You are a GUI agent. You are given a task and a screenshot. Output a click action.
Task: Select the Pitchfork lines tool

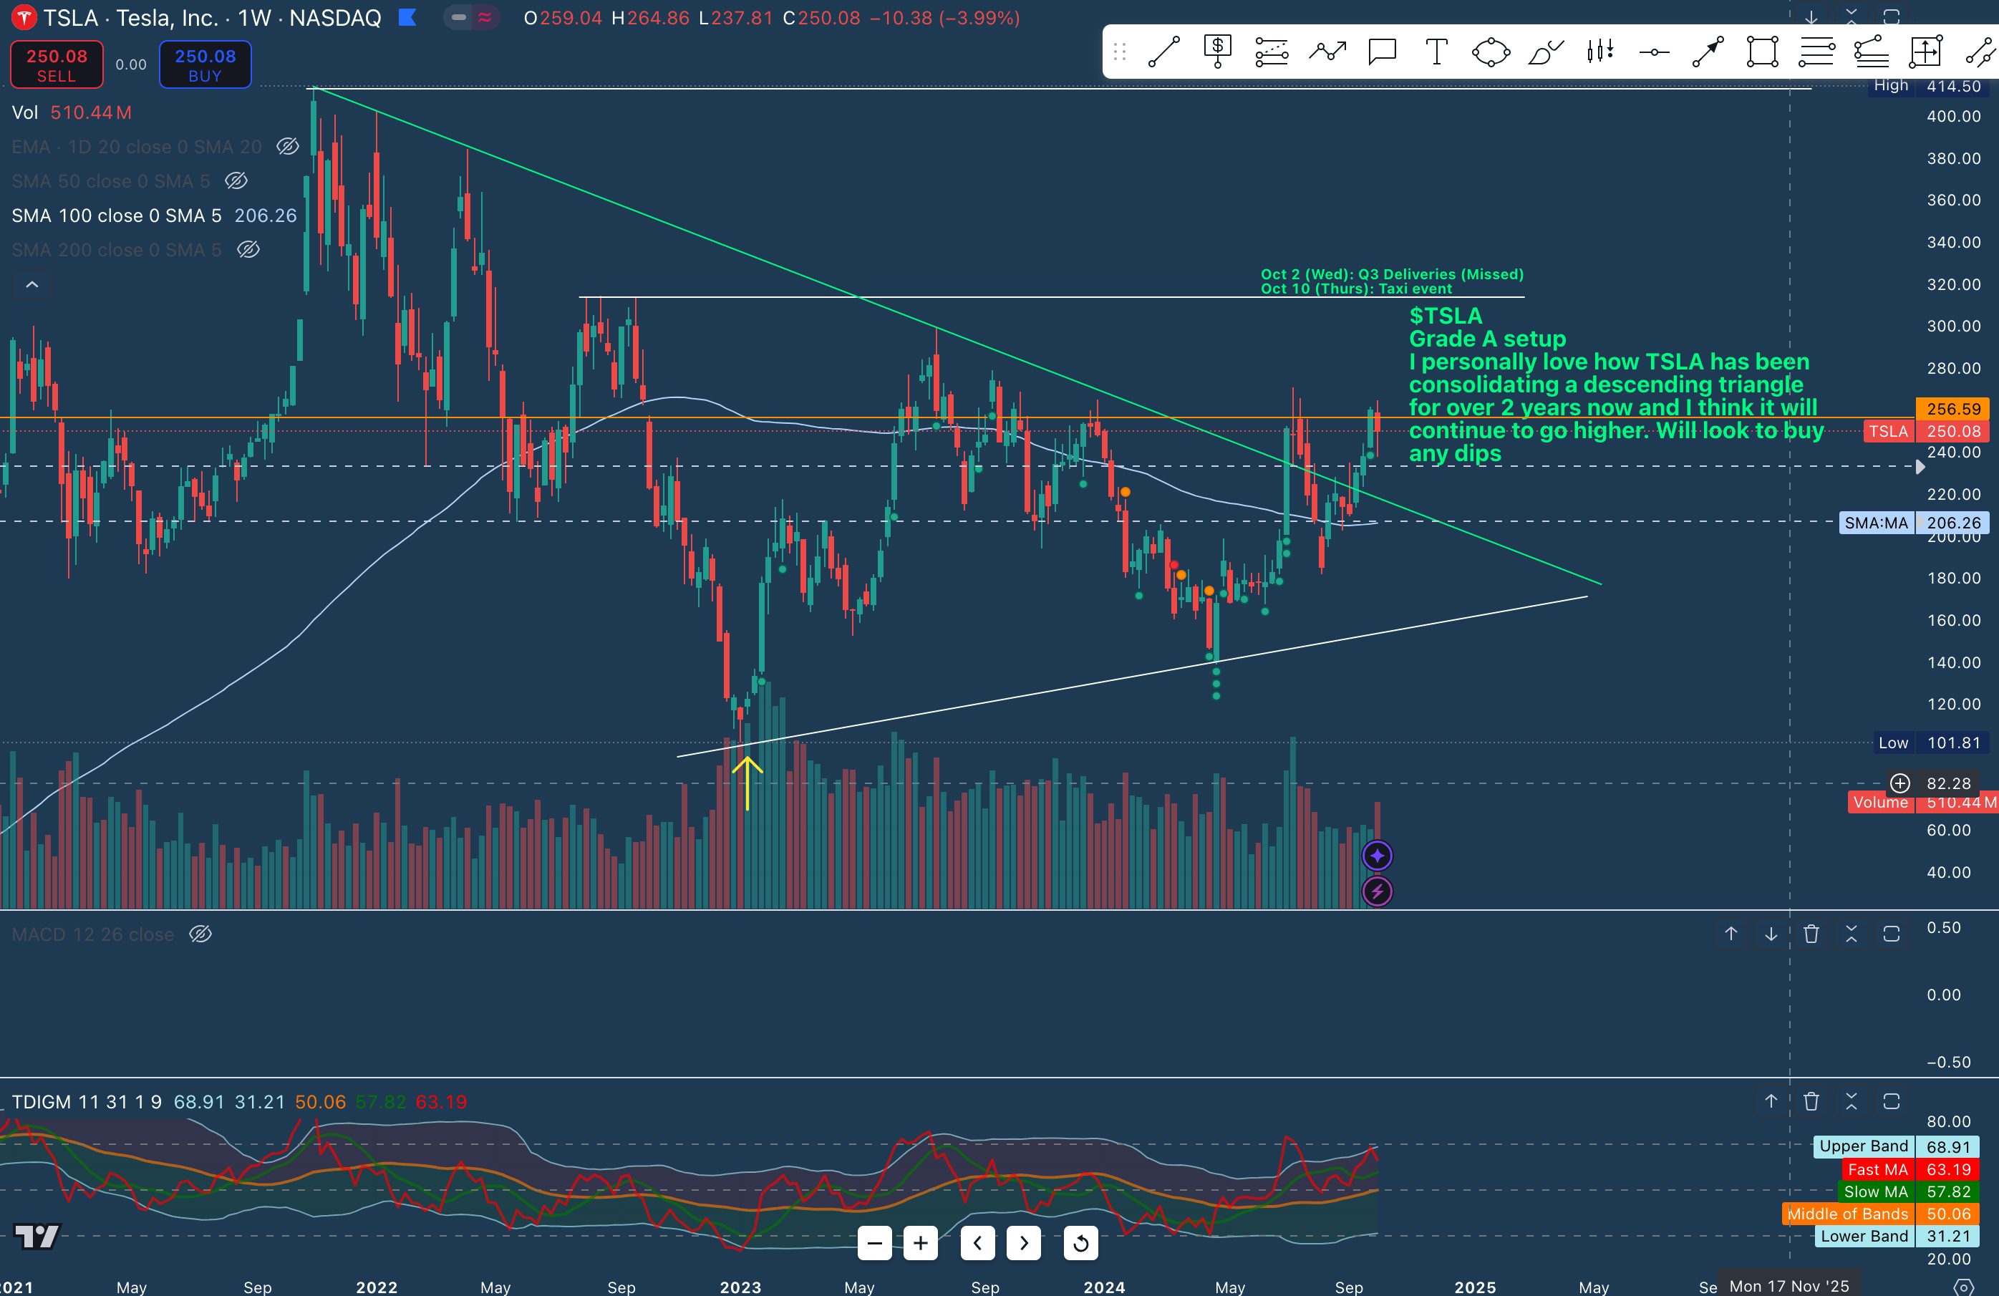click(1872, 52)
